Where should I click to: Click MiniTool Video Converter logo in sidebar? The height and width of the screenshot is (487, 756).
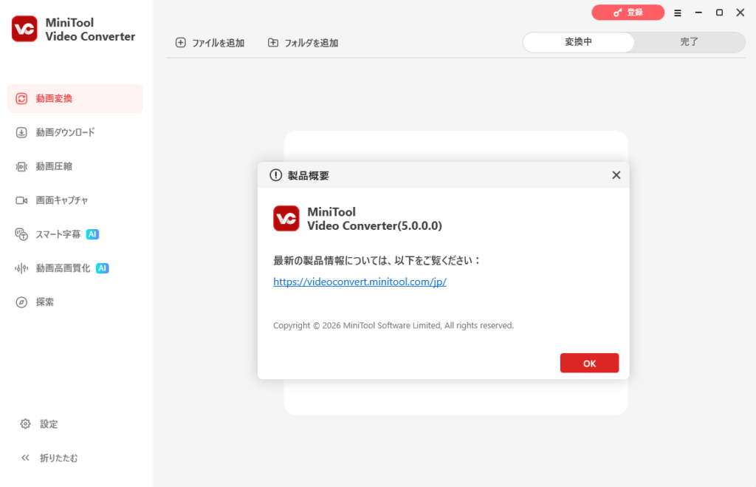(24, 29)
